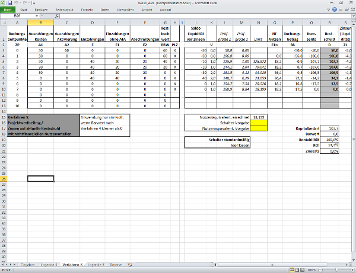Image resolution: width=356 pixels, height=273 pixels.
Task: Restore the workbook window via ribbon-row icon
Action: coord(347,10)
